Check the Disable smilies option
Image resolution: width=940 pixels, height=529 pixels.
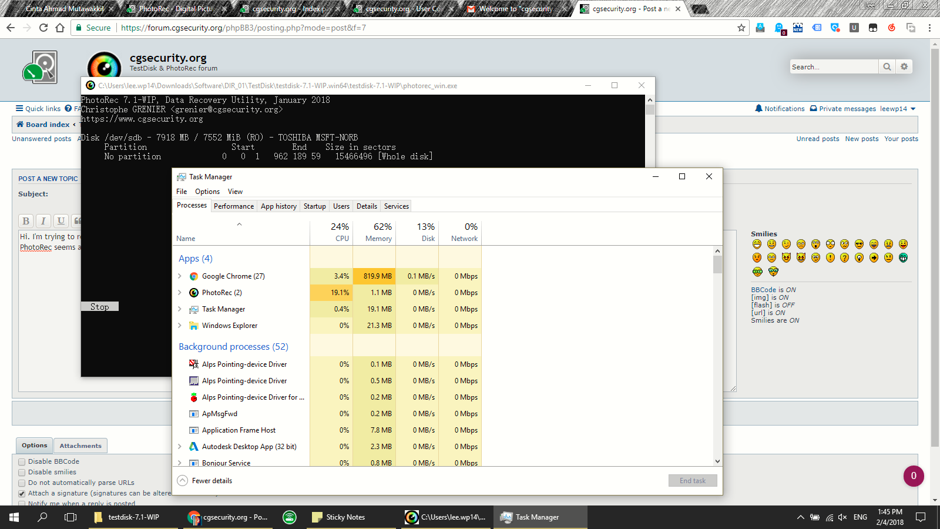coord(22,473)
